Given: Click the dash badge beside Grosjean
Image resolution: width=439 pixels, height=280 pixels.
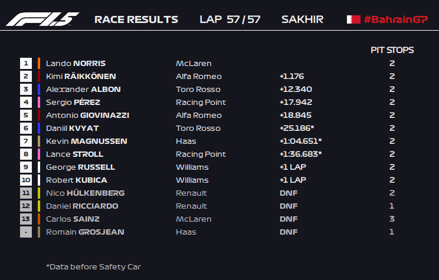Looking at the screenshot, I should click(25, 232).
